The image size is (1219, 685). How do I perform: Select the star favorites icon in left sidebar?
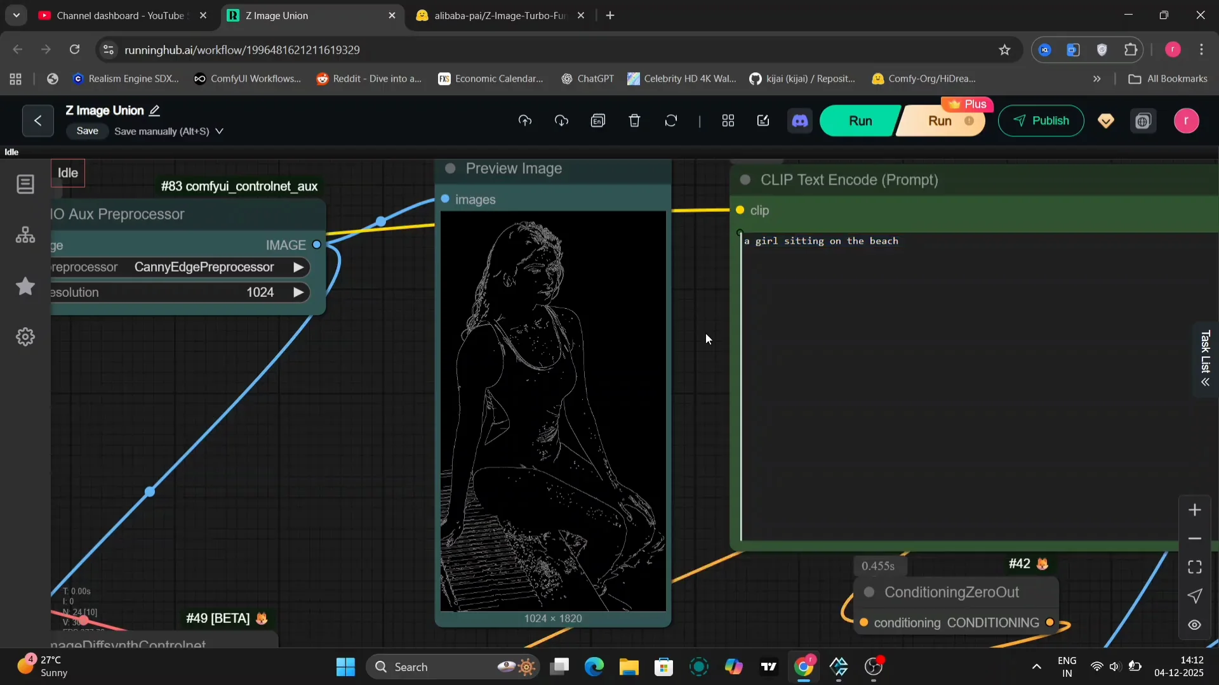[25, 287]
